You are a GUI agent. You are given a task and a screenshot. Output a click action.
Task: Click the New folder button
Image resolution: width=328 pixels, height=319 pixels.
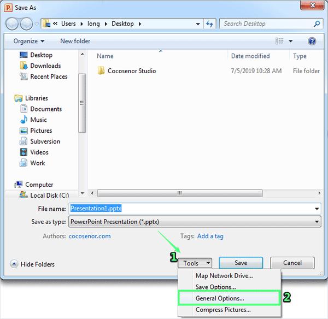pos(75,41)
